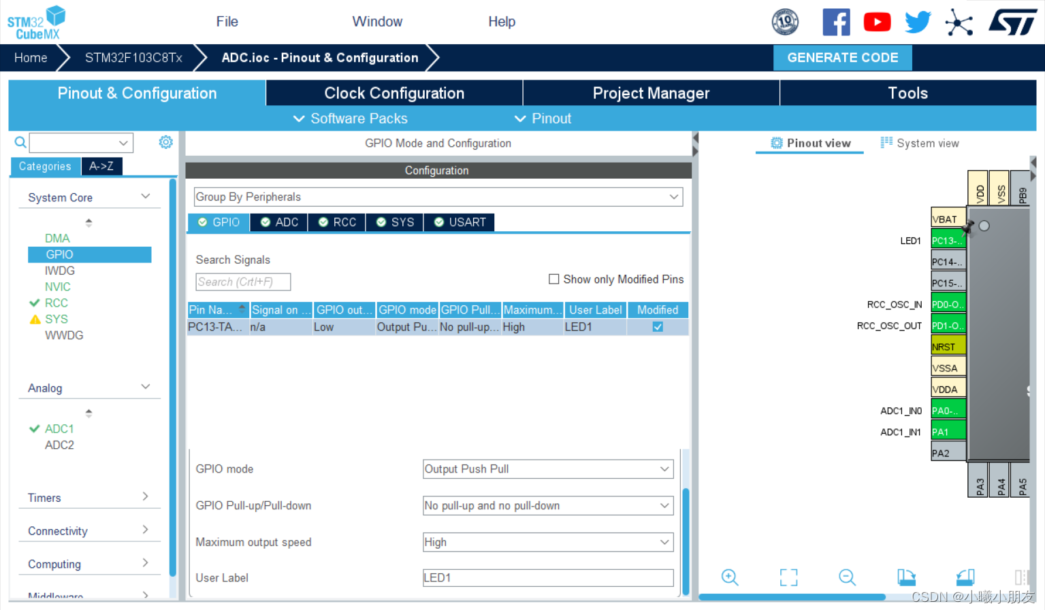Collapse the System Core category

[x=145, y=197]
